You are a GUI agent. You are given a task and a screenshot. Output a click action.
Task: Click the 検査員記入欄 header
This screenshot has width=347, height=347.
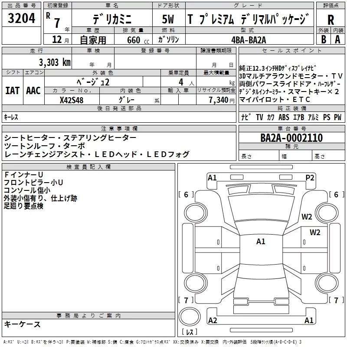point(88,167)
